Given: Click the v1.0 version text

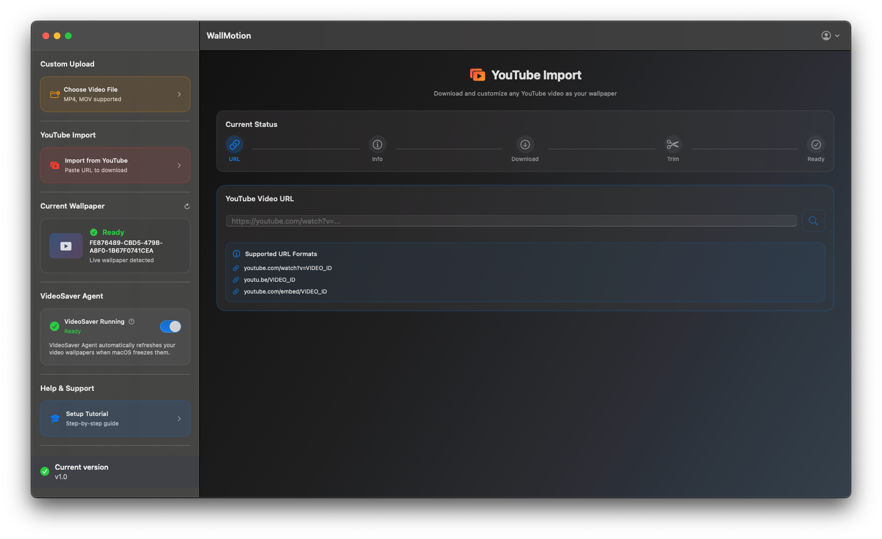Looking at the screenshot, I should pos(61,477).
